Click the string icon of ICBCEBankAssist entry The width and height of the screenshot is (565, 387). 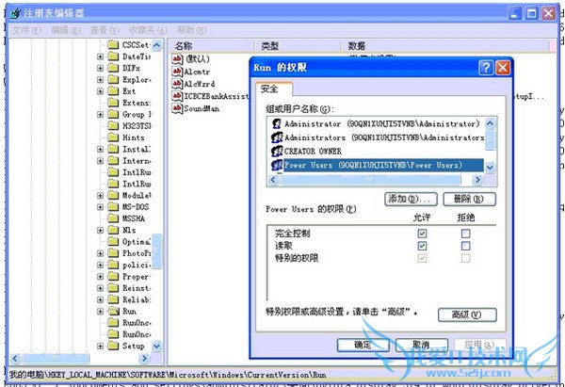[177, 96]
